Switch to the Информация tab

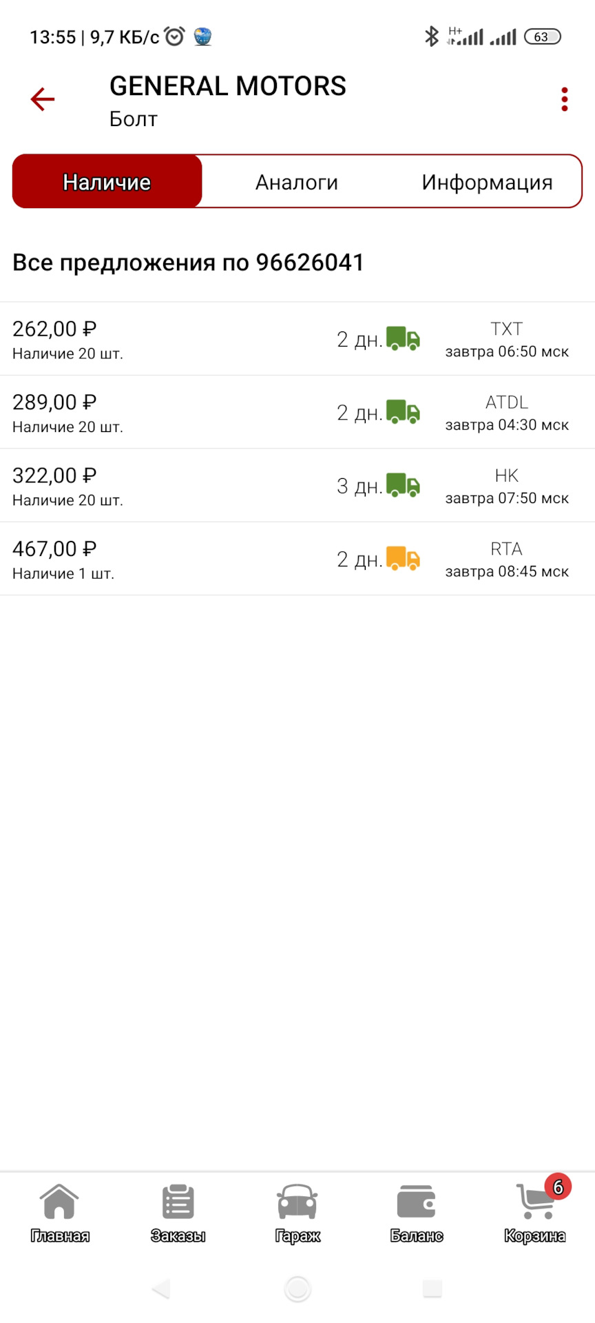pyautogui.click(x=487, y=182)
